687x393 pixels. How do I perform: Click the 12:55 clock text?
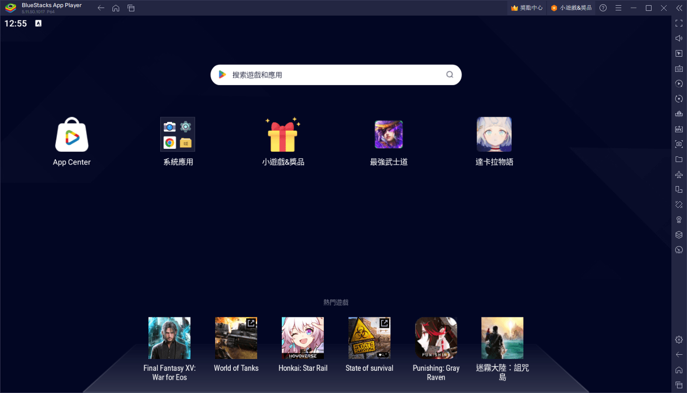tap(16, 24)
